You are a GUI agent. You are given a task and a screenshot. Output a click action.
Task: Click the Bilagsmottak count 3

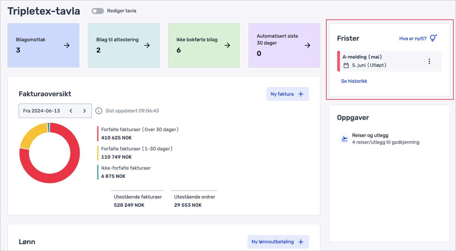[18, 50]
